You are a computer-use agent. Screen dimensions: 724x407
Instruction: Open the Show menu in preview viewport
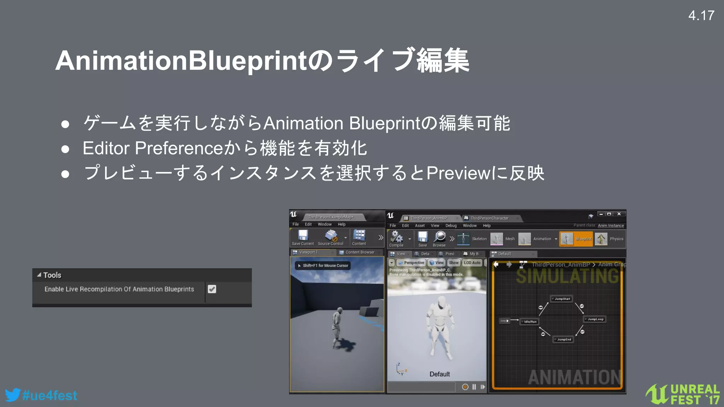(x=454, y=263)
